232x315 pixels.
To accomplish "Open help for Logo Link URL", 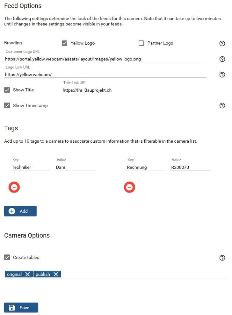I will tap(222, 75).
